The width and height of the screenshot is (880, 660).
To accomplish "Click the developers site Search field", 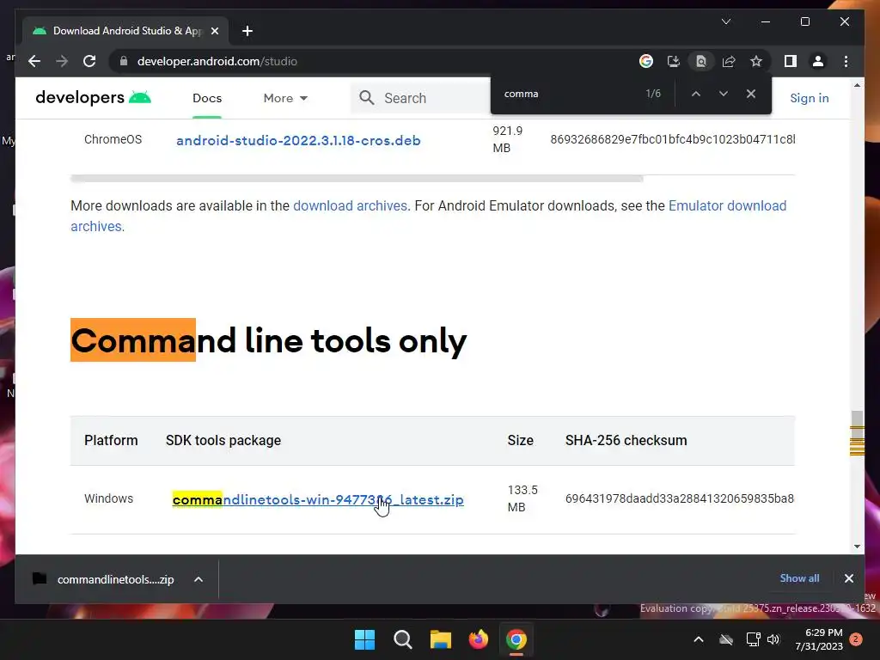I will (421, 98).
